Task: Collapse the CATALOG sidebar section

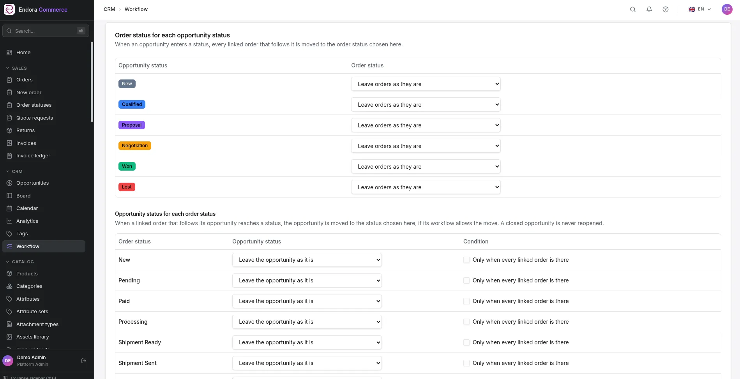Action: (x=20, y=262)
